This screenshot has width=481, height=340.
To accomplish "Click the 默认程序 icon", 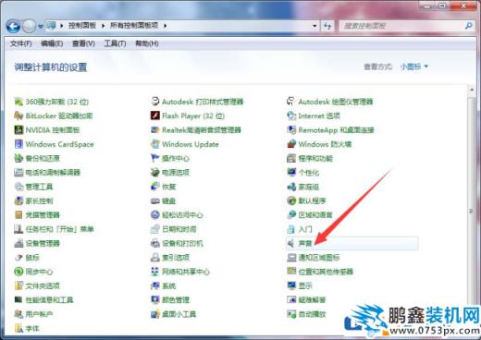I will 291,200.
